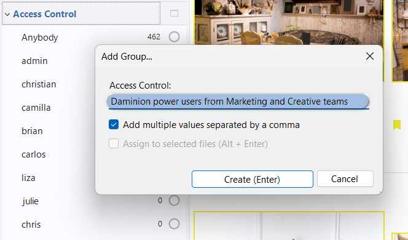Collapse the Access Control section chevron
Image resolution: width=408 pixels, height=240 pixels.
coord(7,14)
